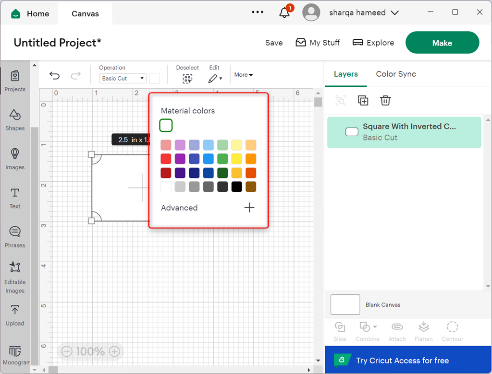Open Editable Images

point(15,277)
